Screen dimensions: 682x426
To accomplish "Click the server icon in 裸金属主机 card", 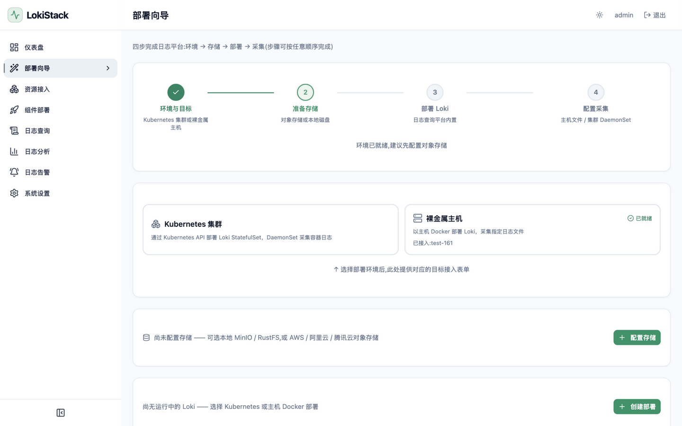I will point(418,218).
